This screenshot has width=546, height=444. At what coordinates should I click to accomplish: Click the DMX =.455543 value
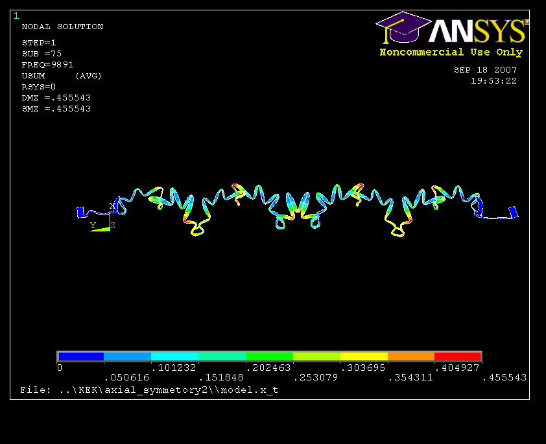56,98
